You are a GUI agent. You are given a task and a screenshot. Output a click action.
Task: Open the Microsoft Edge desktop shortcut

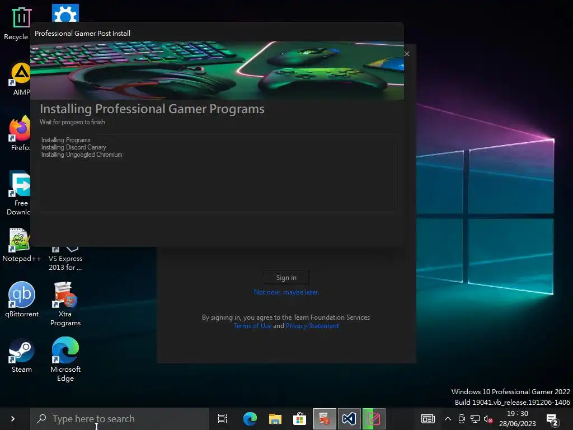pyautogui.click(x=65, y=359)
